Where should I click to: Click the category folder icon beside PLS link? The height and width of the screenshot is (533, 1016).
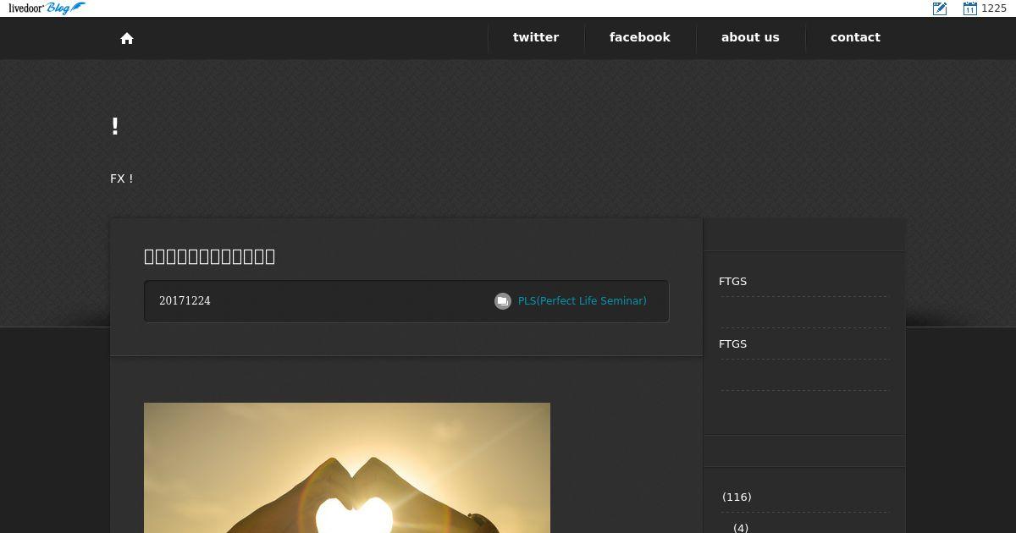point(503,301)
